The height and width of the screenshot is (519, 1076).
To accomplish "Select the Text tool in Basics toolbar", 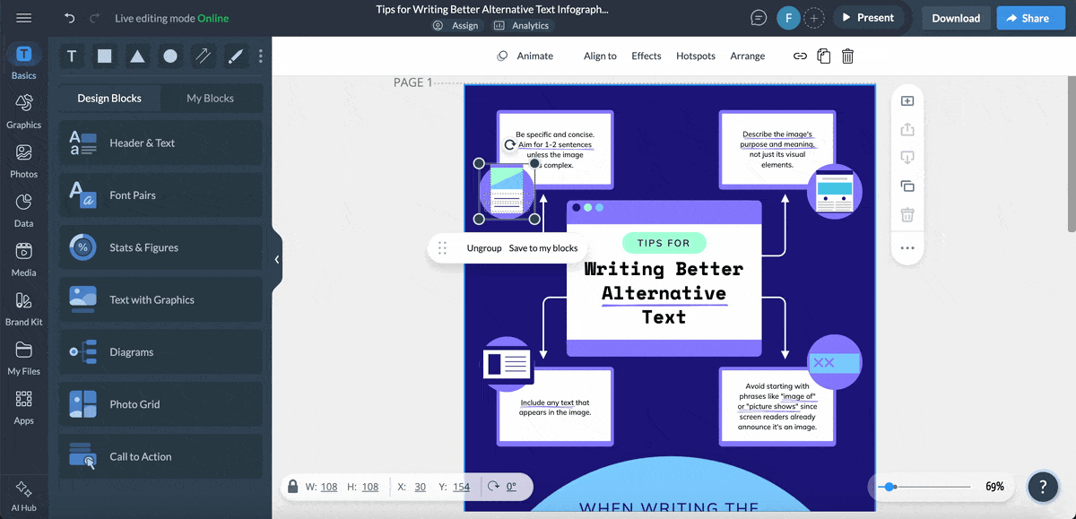I will 72,56.
